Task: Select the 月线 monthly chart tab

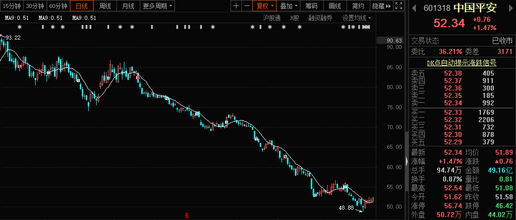Action: (128, 6)
